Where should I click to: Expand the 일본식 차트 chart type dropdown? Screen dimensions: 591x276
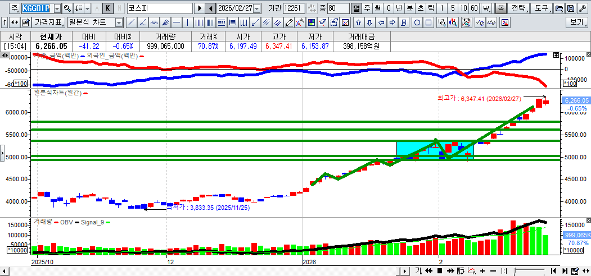(x=119, y=22)
